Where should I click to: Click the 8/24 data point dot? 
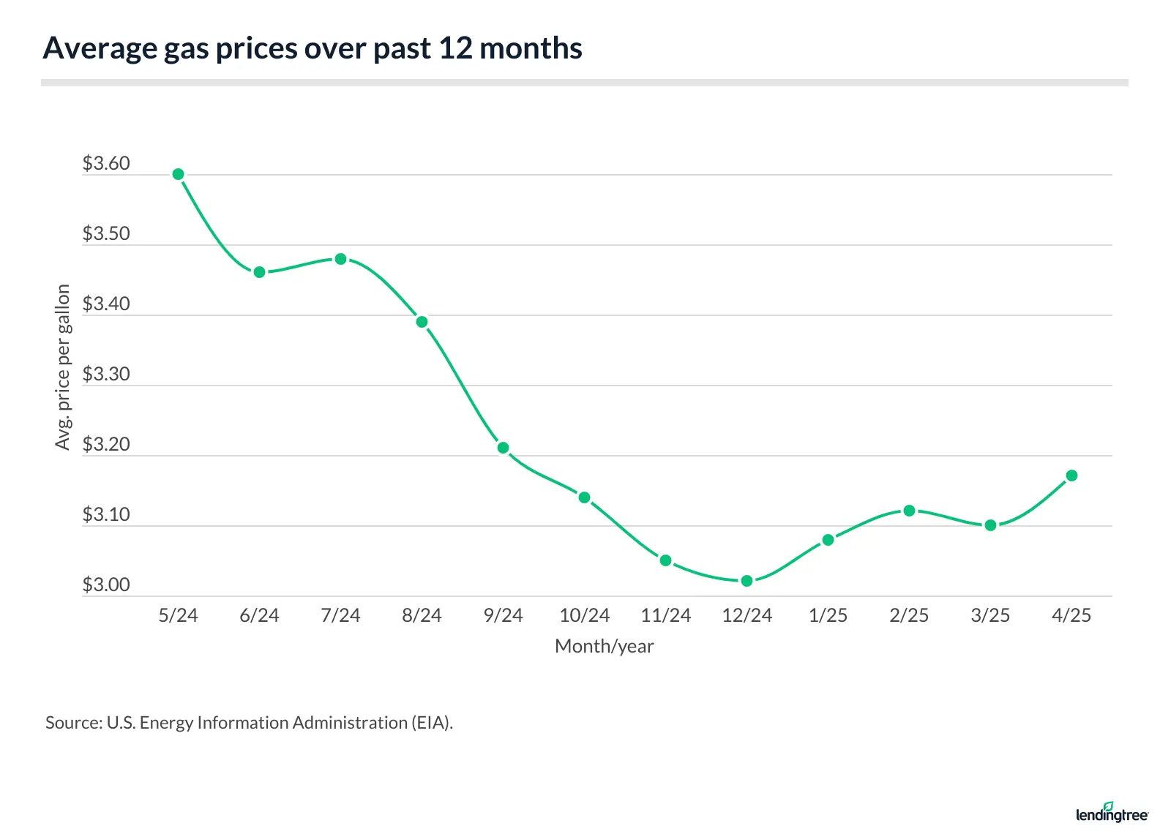tap(422, 322)
